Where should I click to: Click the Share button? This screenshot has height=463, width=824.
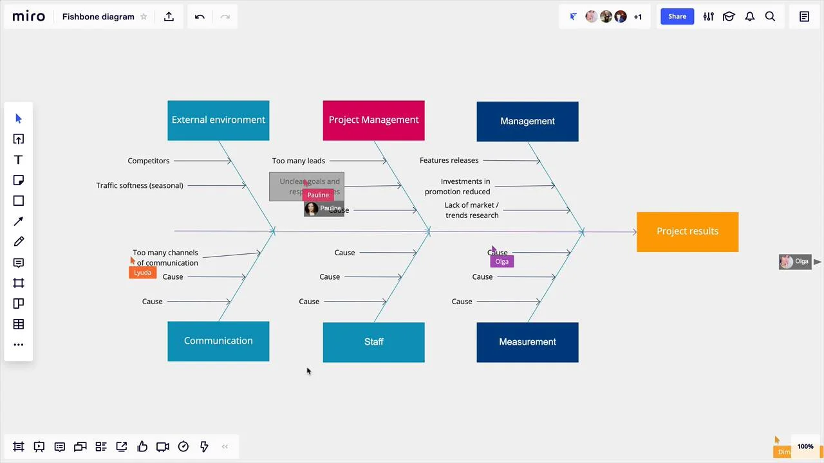tap(677, 17)
